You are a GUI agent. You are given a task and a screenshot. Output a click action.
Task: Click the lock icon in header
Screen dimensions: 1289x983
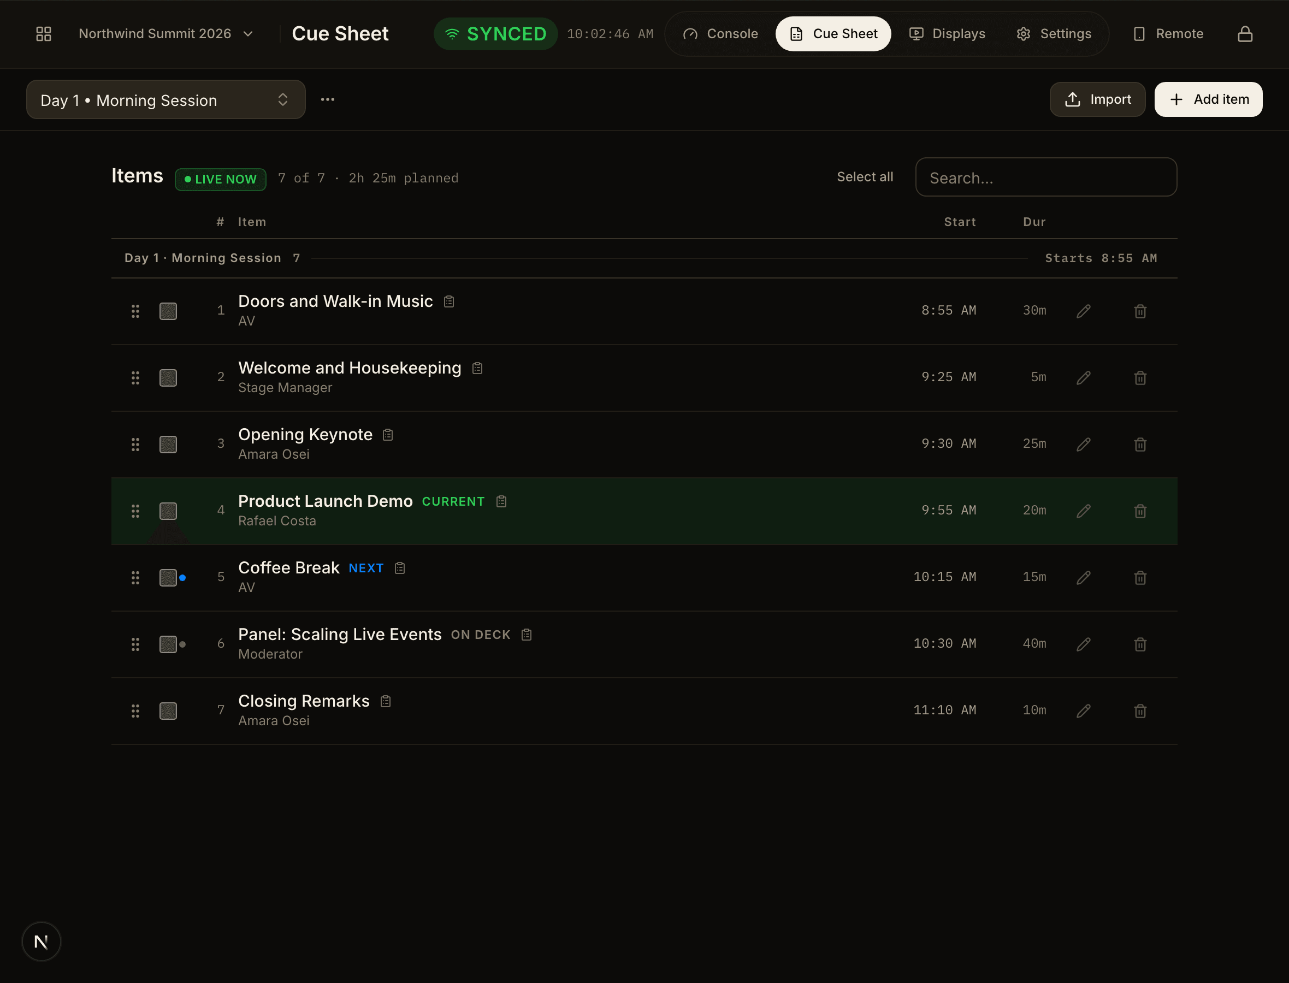pos(1245,34)
